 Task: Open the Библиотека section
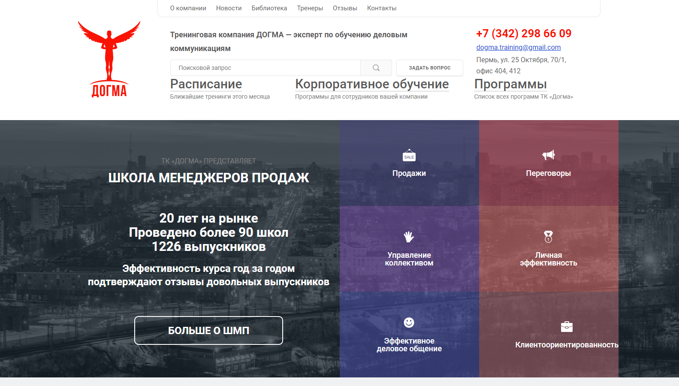[x=269, y=8]
